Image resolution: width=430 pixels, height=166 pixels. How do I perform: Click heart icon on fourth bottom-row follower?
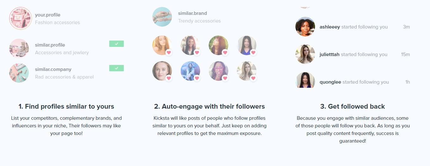pyautogui.click(x=253, y=78)
